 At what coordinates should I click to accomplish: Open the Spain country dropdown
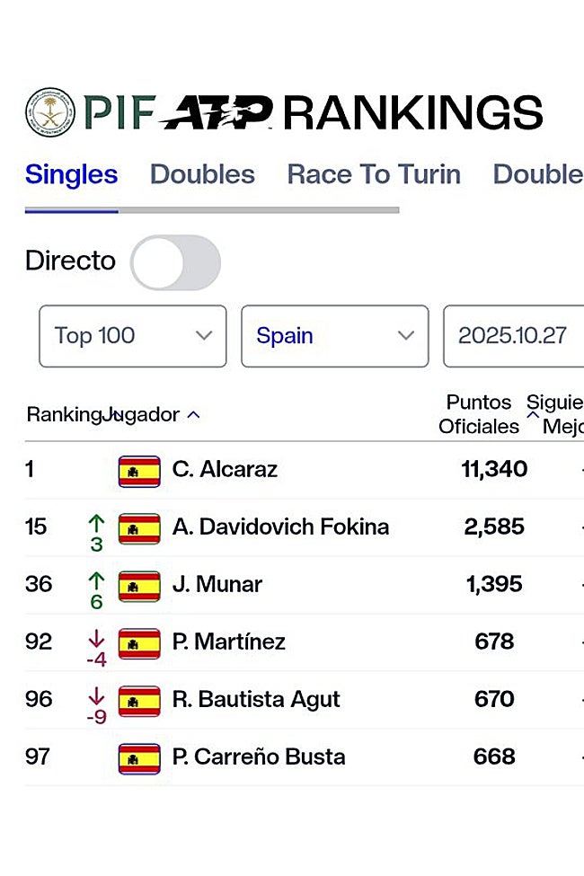click(x=334, y=336)
